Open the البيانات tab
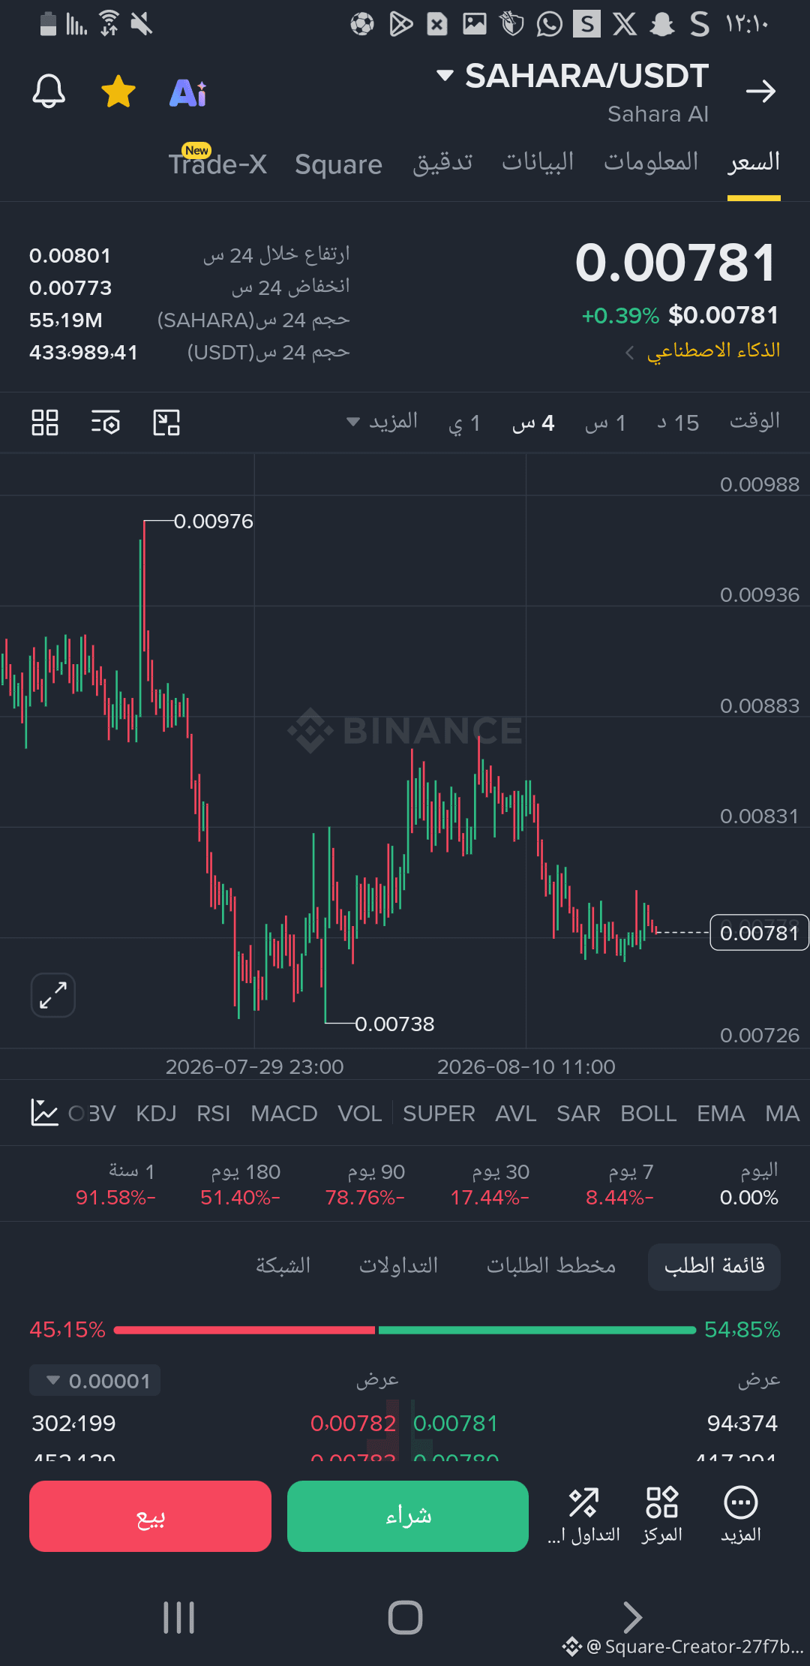The height and width of the screenshot is (1666, 810). pos(538,161)
